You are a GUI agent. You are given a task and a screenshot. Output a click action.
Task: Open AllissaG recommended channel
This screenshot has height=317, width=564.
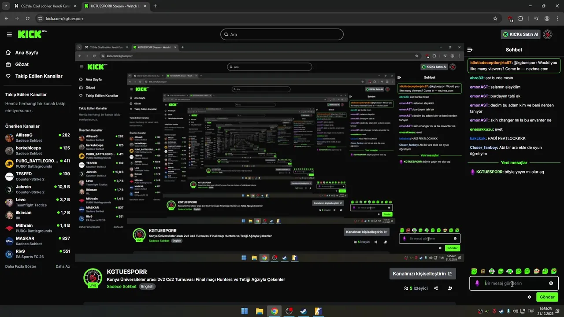point(37,137)
